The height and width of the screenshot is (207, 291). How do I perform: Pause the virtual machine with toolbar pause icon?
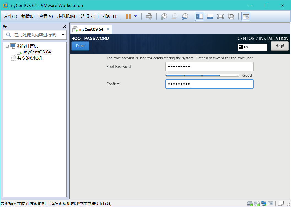pyautogui.click(x=128, y=16)
